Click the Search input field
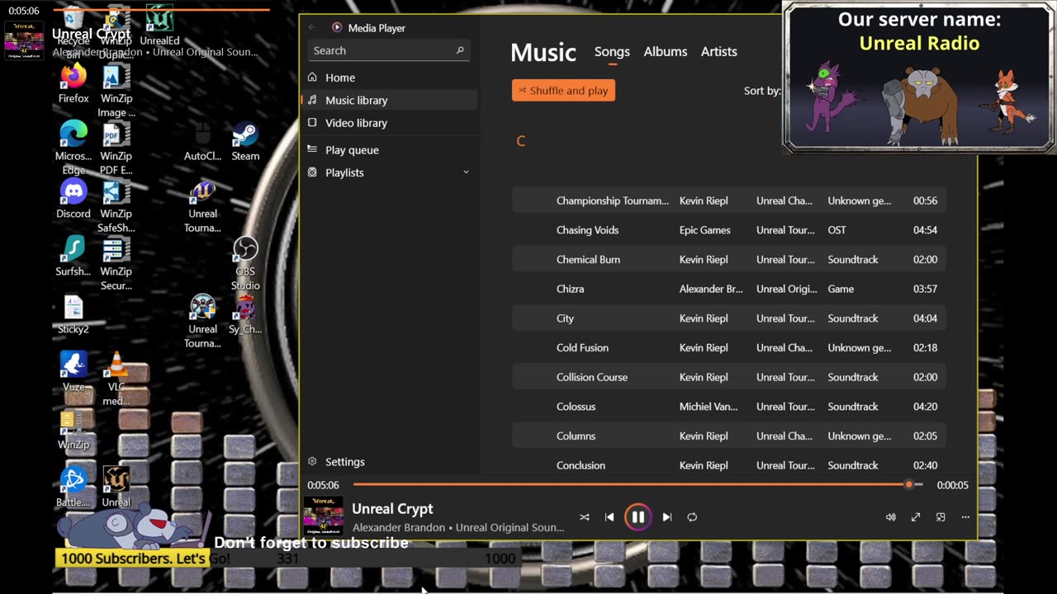The image size is (1057, 594). pos(389,50)
